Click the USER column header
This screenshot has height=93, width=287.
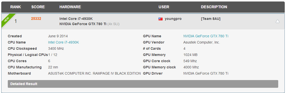[164, 7]
